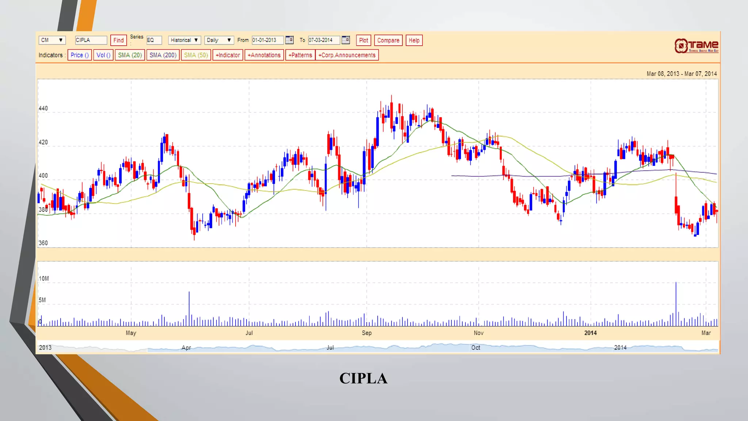Toggle the Vol () indicator
The height and width of the screenshot is (421, 748).
click(103, 55)
